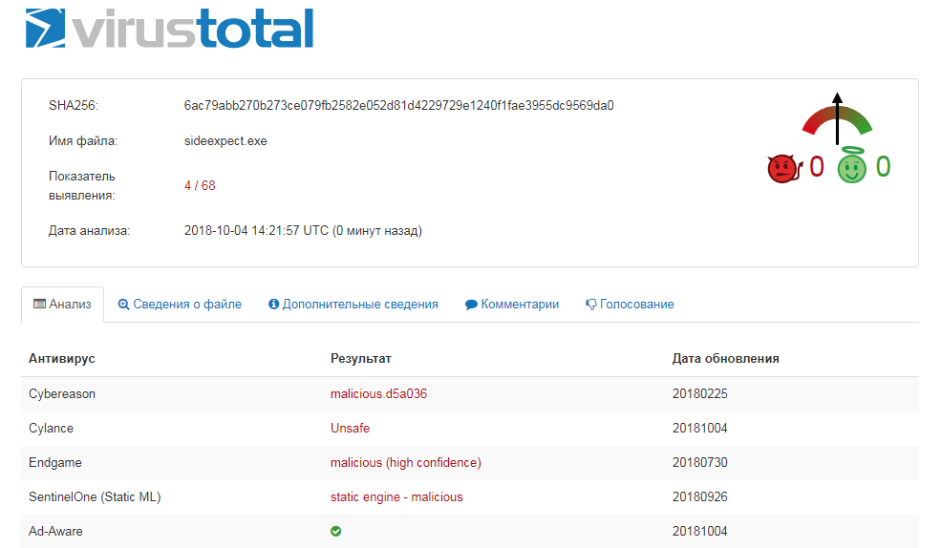Click the green angel harmless vote icon

pyautogui.click(x=852, y=165)
